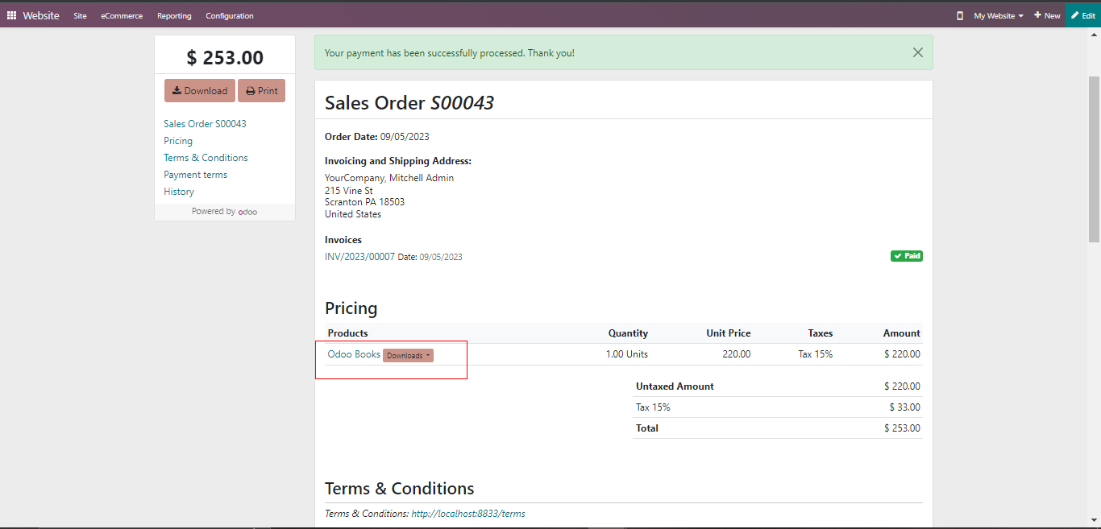The image size is (1101, 529).
Task: Open the Odoo Books product link
Action: 354,354
